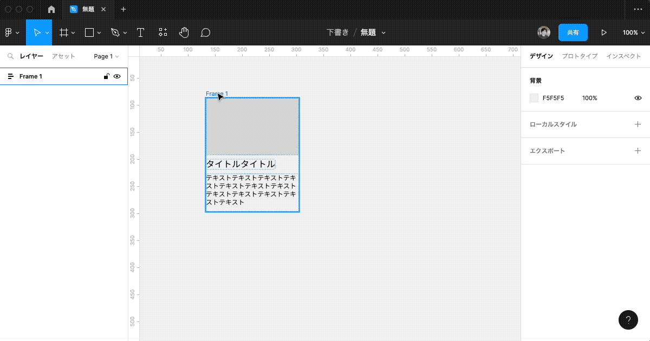Click the 共有 share button

pyautogui.click(x=573, y=32)
